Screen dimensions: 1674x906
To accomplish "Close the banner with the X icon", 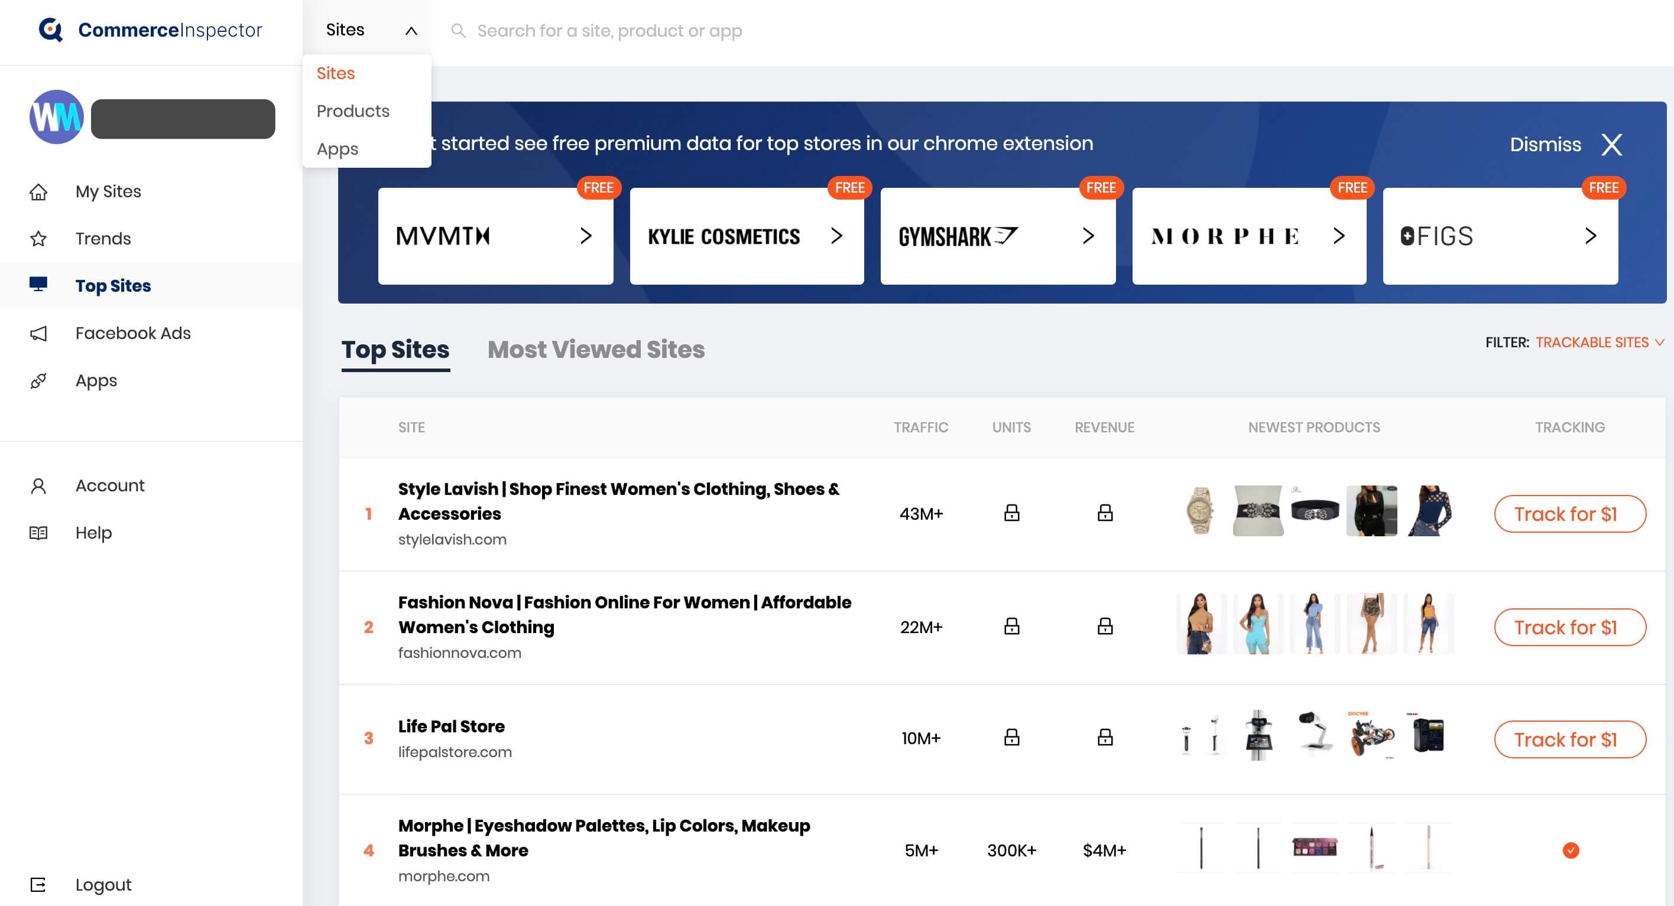I will tap(1611, 144).
